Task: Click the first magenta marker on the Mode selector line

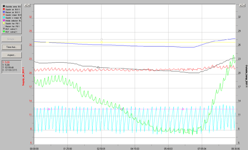Action: click(49, 109)
